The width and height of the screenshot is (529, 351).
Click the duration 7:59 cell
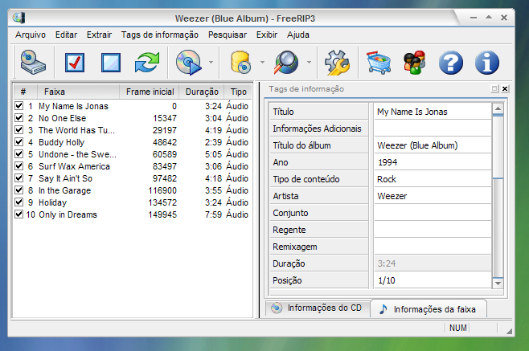pyautogui.click(x=213, y=214)
